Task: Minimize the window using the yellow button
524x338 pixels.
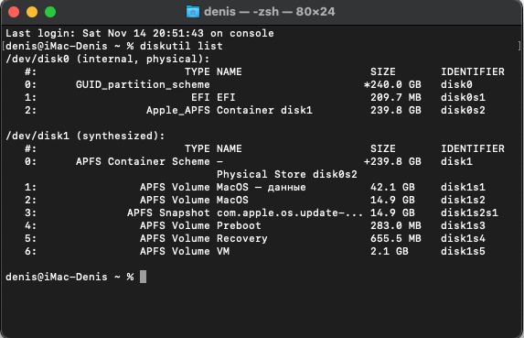Action: [x=32, y=12]
